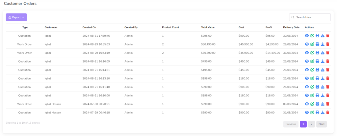The height and width of the screenshot is (136, 337).
Task: Select current page 1 button
Action: pos(303,124)
